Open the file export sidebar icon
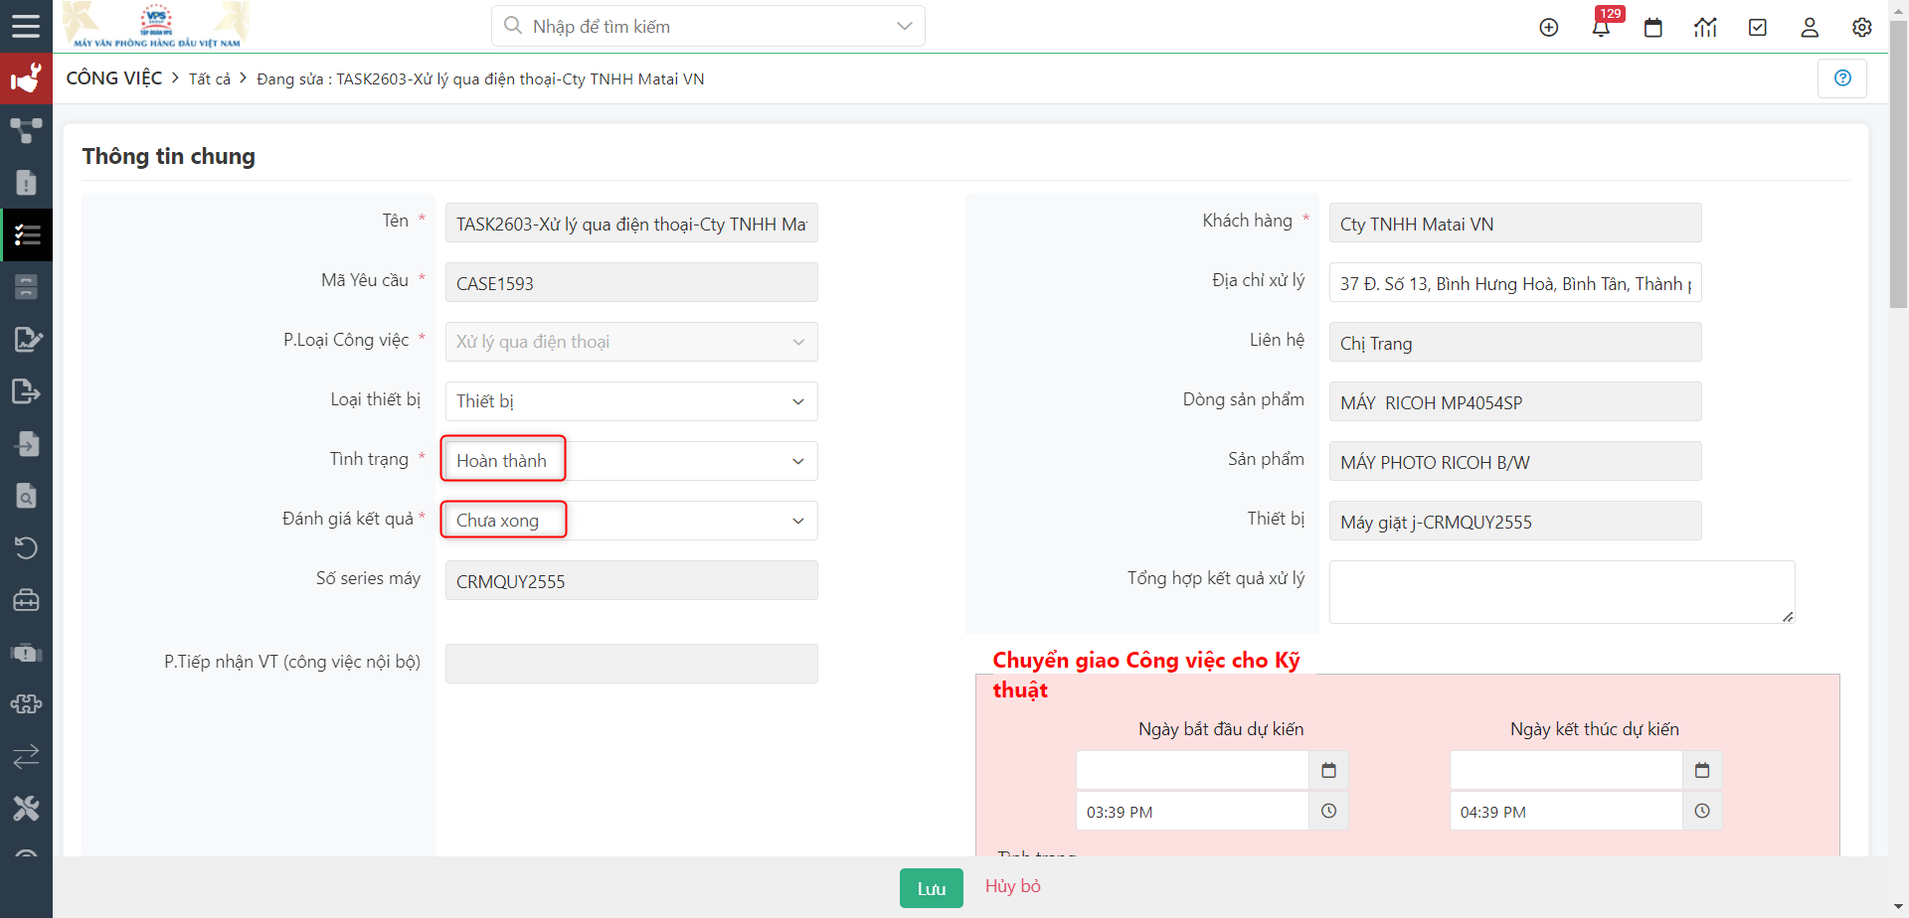 click(26, 391)
